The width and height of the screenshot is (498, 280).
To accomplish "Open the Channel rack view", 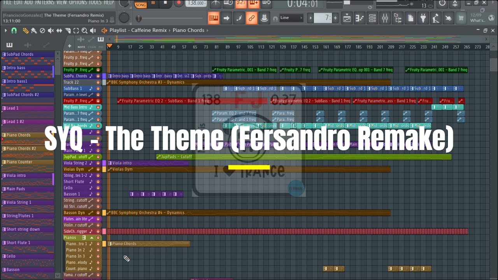I will pos(372,18).
